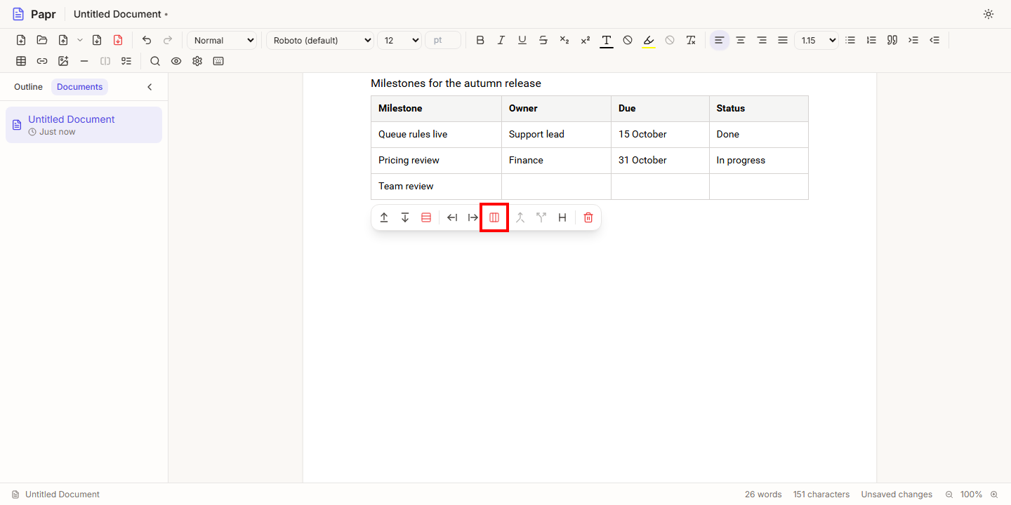Toggle underline formatting
This screenshot has height=505, width=1011.
point(522,40)
